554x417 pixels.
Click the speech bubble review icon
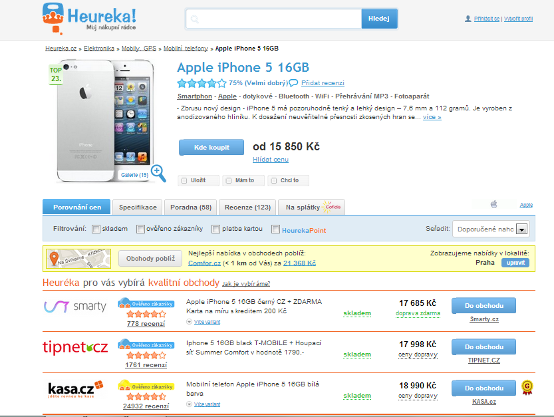click(x=293, y=83)
